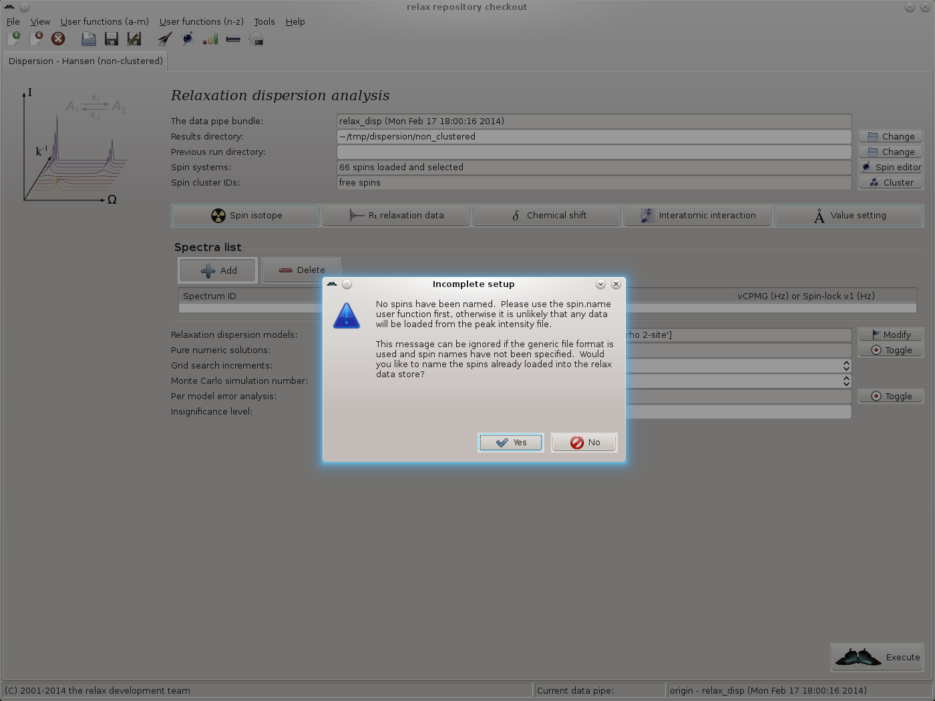The height and width of the screenshot is (701, 935).
Task: Open the results viewer bar chart icon
Action: point(210,39)
